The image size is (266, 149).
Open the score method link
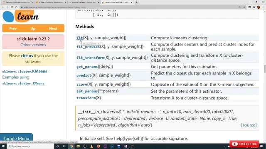(x=82, y=84)
